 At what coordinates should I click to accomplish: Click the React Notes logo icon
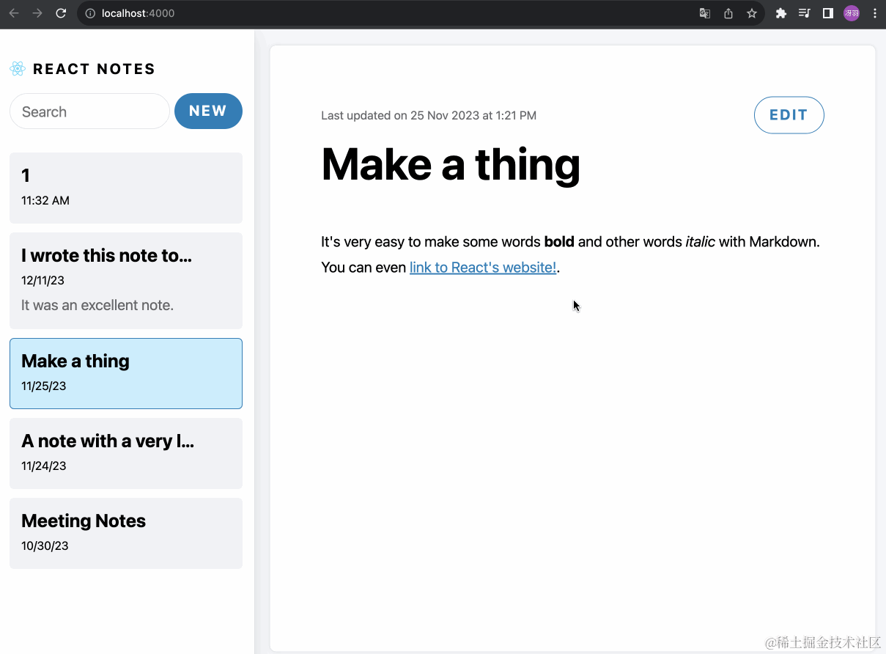(x=16, y=69)
